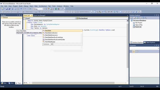Click the Save All toolbar icon

point(9,9)
